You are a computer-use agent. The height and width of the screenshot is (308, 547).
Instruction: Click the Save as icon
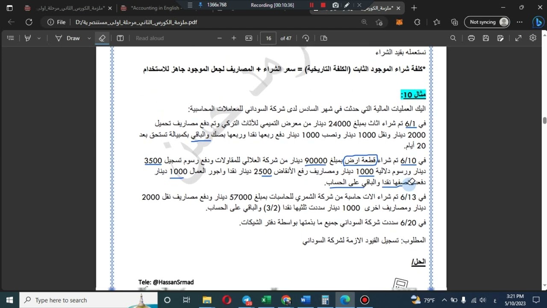pyautogui.click(x=500, y=38)
